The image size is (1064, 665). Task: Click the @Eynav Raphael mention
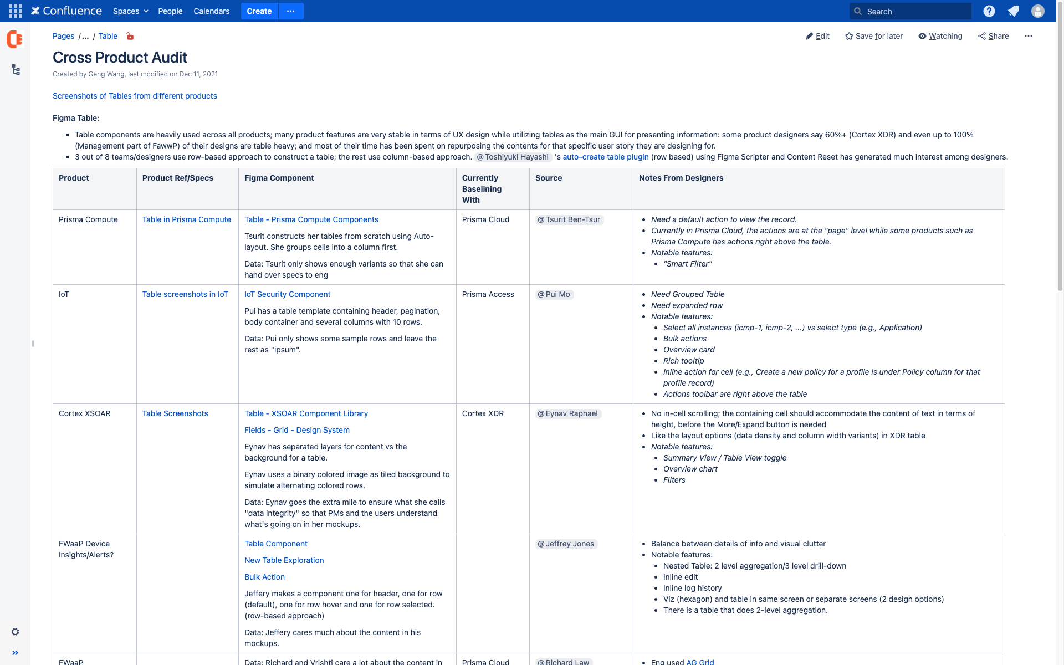tap(568, 413)
